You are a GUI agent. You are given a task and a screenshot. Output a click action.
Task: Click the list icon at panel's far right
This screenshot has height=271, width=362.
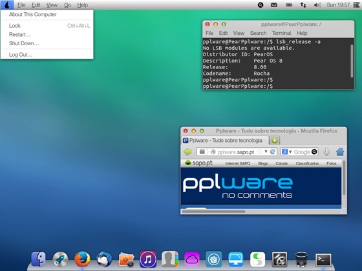pyautogui.click(x=356, y=5)
